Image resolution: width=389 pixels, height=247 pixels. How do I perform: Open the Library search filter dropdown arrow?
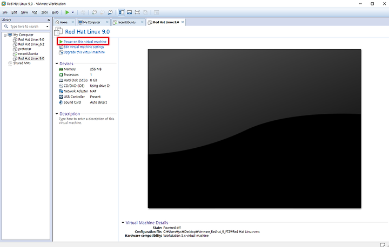(47, 26)
